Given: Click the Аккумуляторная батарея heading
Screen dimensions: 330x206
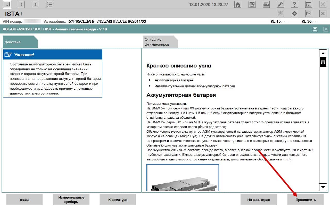Looking at the screenshot, I should (181, 95).
